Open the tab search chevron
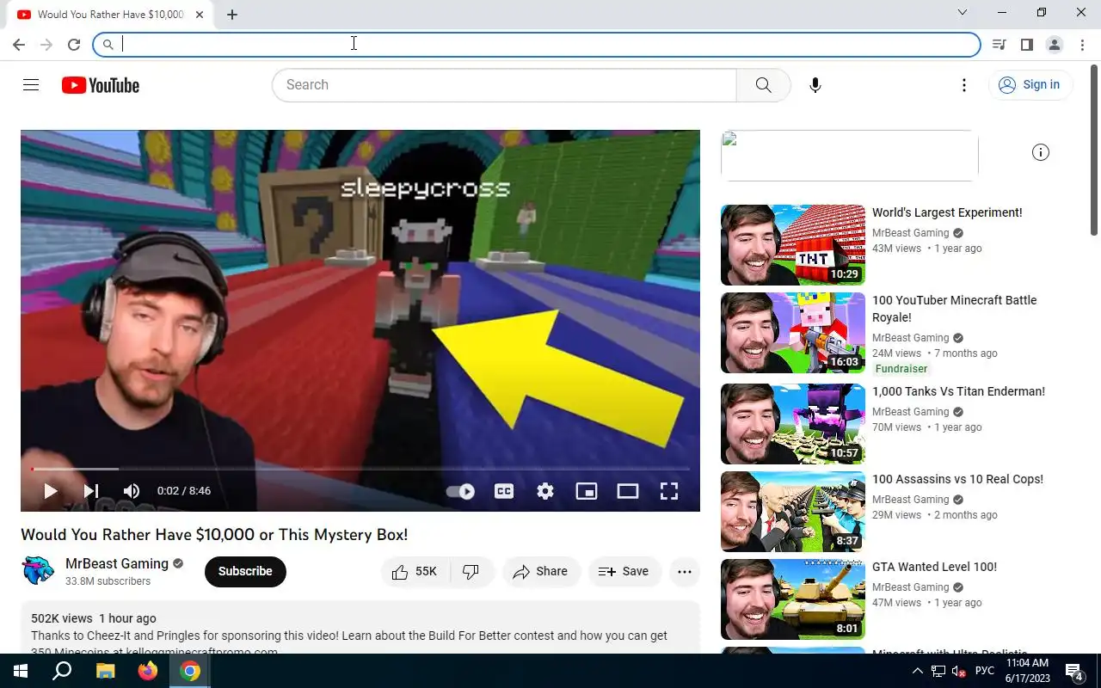This screenshot has height=688, width=1101. coord(963,12)
